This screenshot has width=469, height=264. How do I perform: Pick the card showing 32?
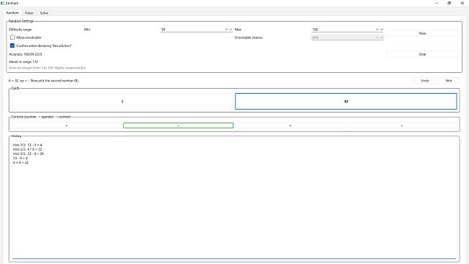[346, 102]
